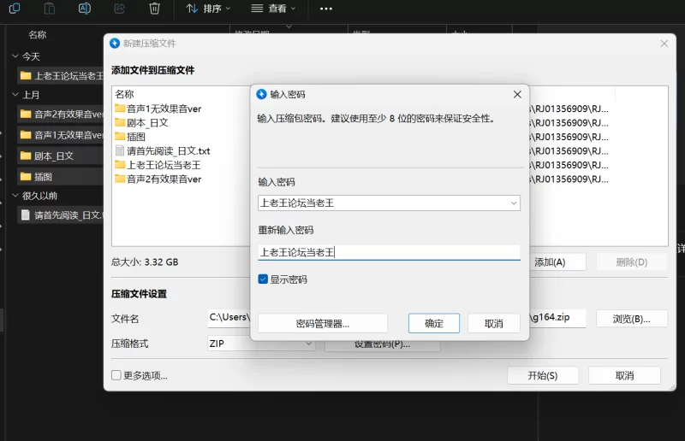The width and height of the screenshot is (685, 441).
Task: Click the 重新输入密码 text field
Action: tap(389, 252)
